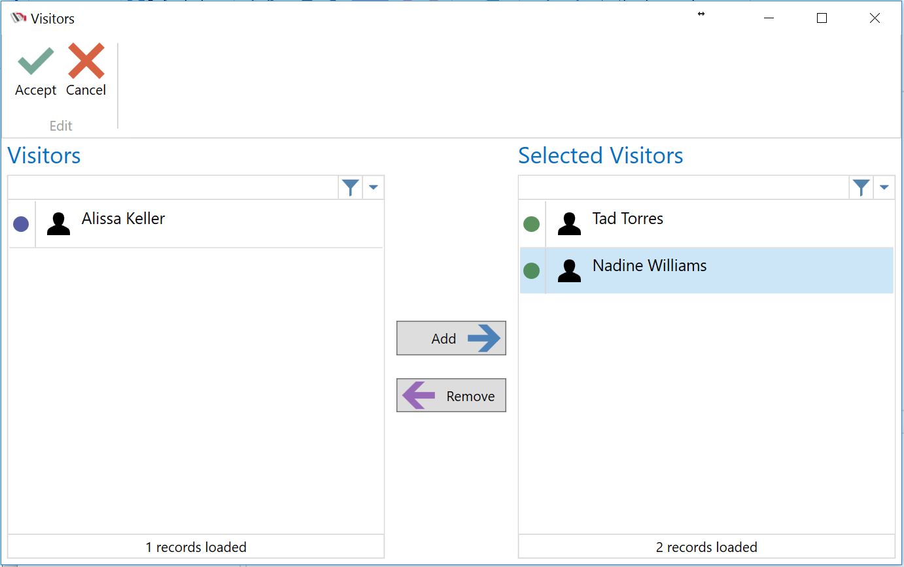Click green status dot beside Tad Torres
904x567 pixels.
point(532,224)
